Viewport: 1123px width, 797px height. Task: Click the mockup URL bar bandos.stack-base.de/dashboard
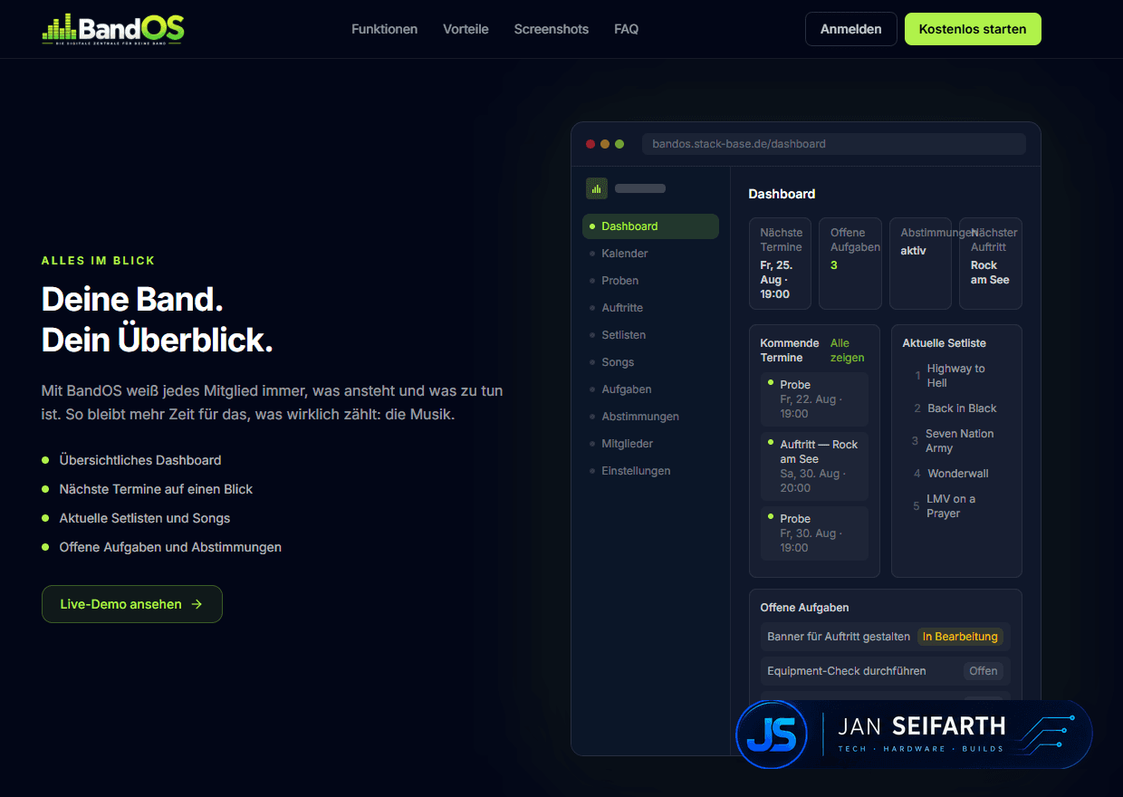(833, 144)
